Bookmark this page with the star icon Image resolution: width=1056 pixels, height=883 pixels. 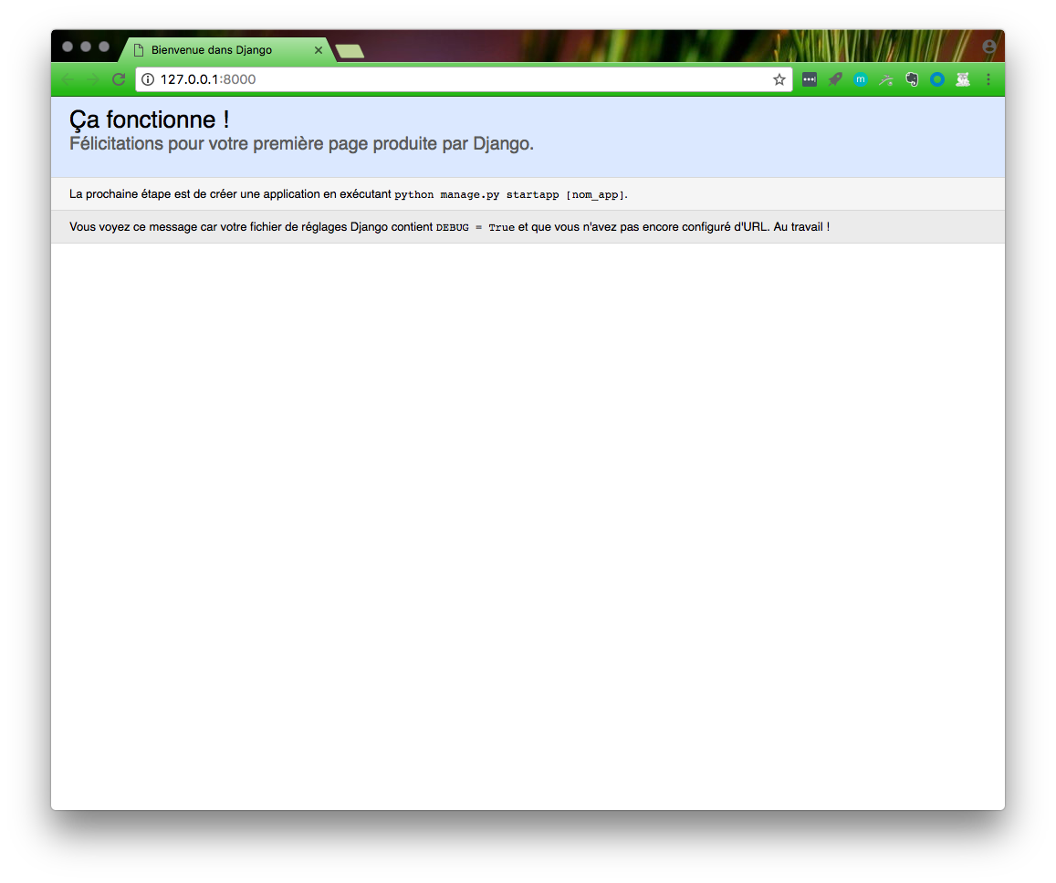pyautogui.click(x=779, y=79)
